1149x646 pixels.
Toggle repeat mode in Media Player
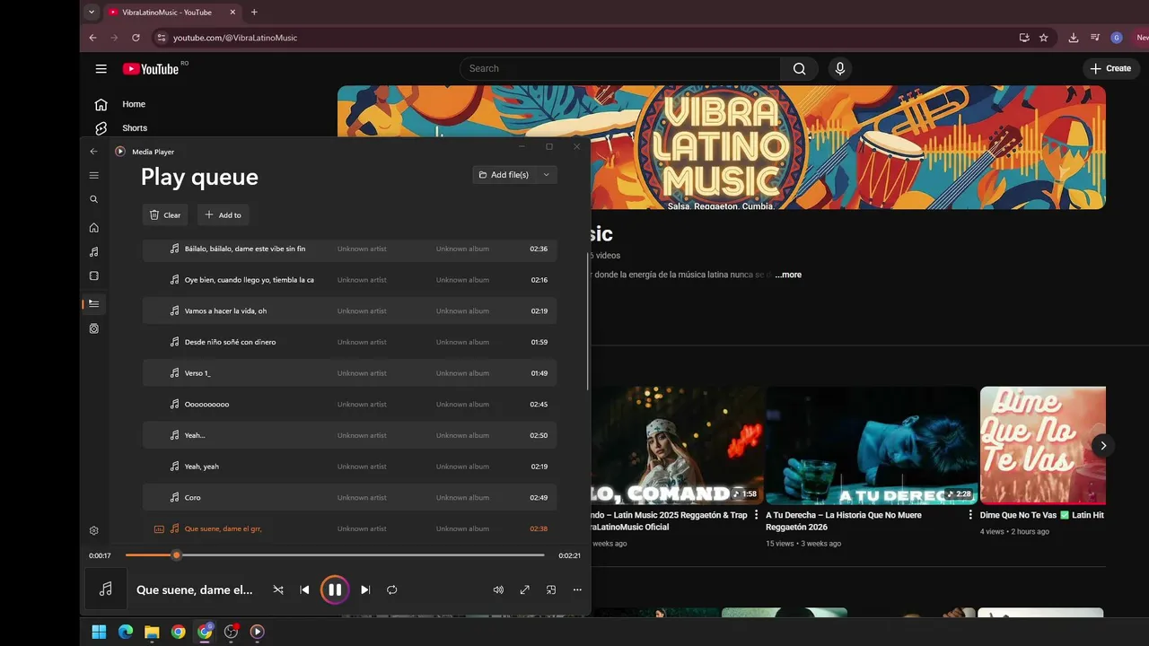click(391, 589)
